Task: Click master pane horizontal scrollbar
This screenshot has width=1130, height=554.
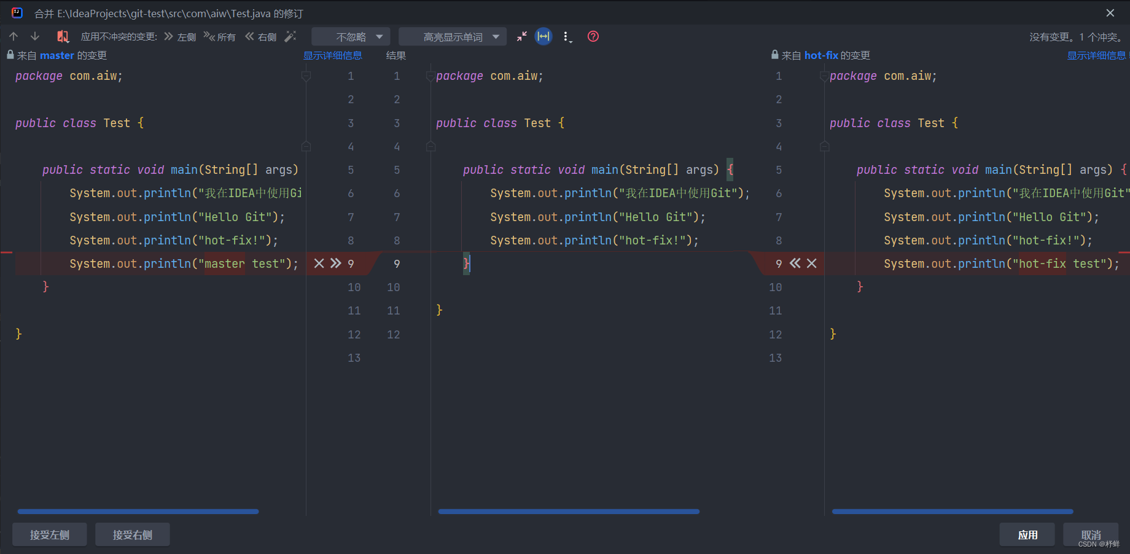Action: tap(138, 511)
